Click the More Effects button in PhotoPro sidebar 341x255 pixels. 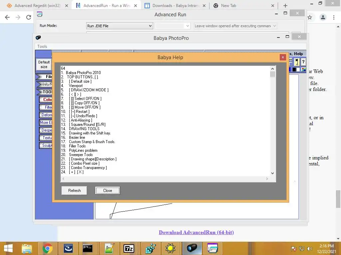click(46, 123)
